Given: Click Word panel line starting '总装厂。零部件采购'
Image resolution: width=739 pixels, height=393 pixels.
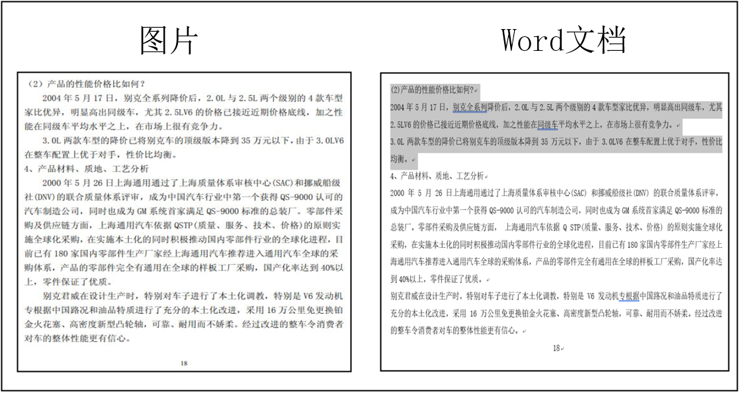Looking at the screenshot, I should point(556,228).
